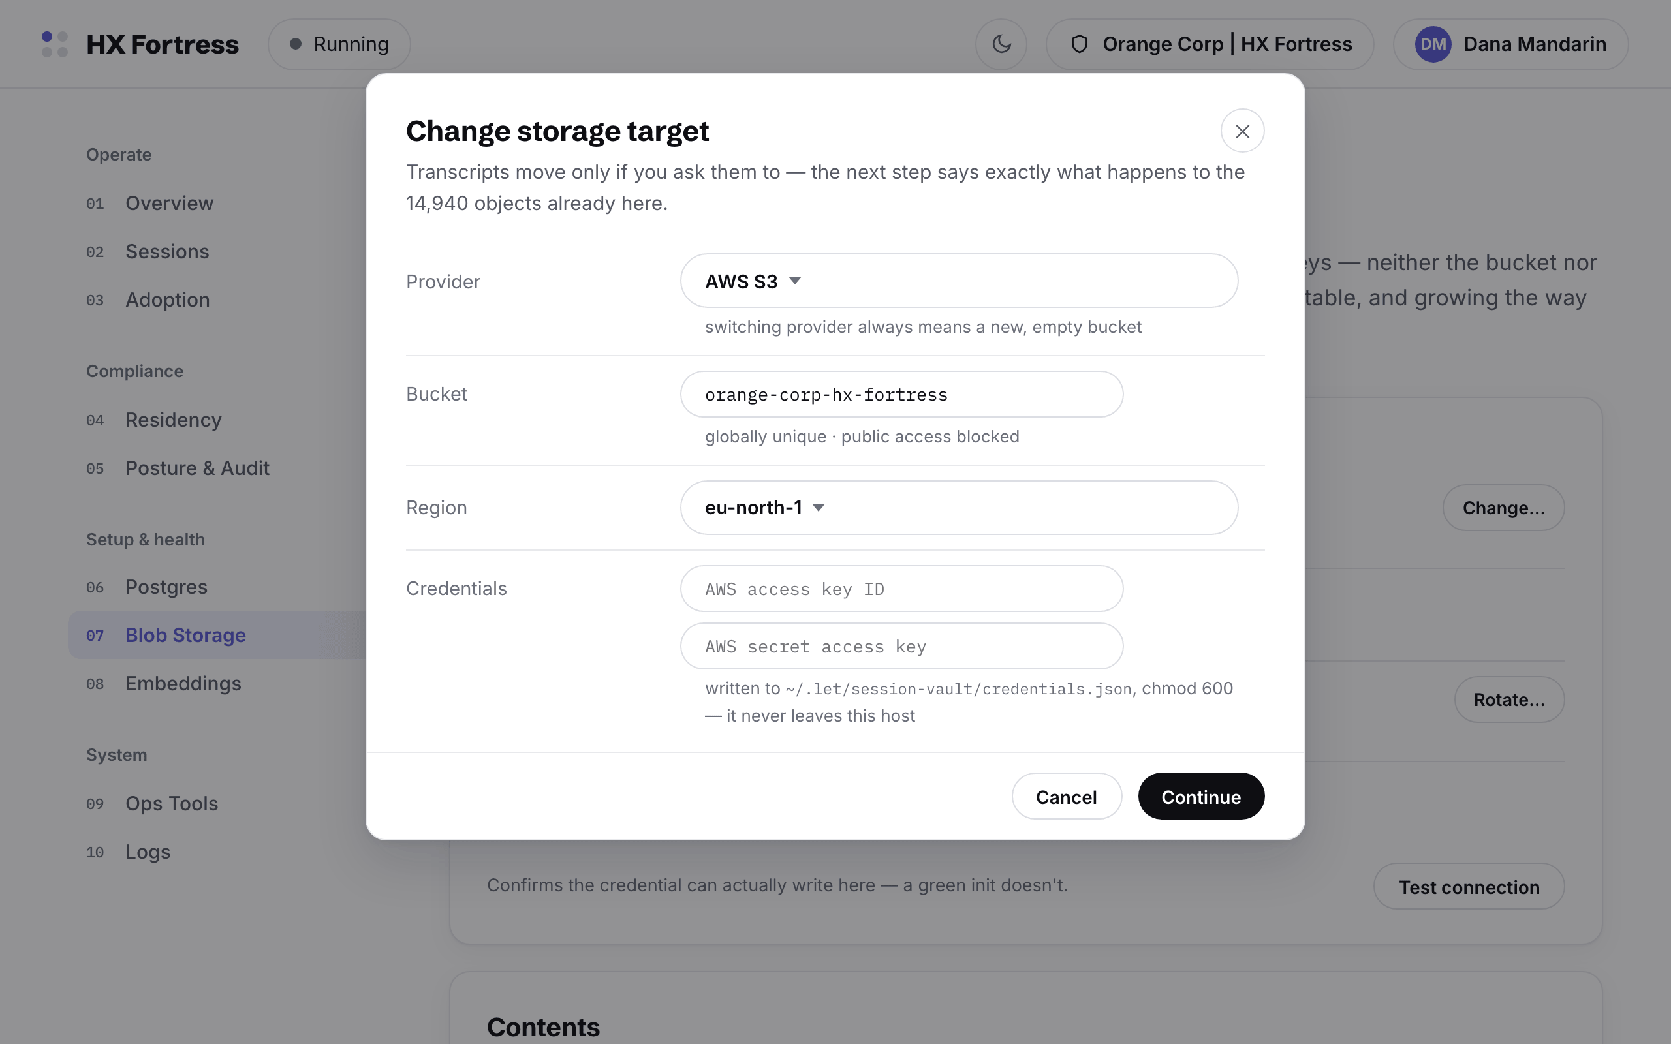Open the Provider AWS S3 dropdown
The image size is (1671, 1044).
959,281
